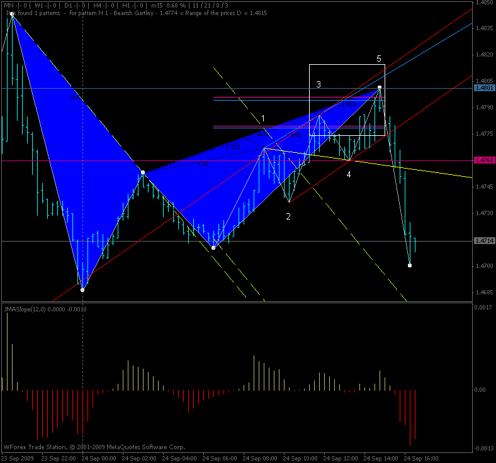Screen dimensions: 496x463
Task: Click wave label 3 inside white rectangle
Action: tap(318, 84)
